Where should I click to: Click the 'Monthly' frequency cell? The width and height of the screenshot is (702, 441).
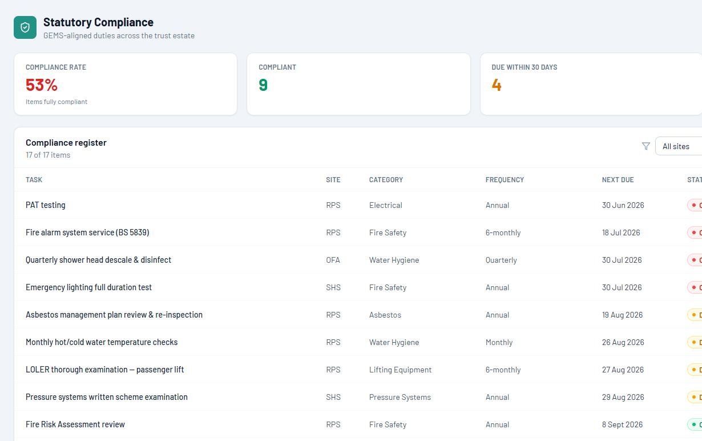click(499, 342)
